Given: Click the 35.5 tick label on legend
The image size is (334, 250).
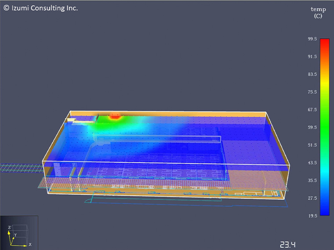Looking at the screenshot, I should pyautogui.click(x=312, y=180).
